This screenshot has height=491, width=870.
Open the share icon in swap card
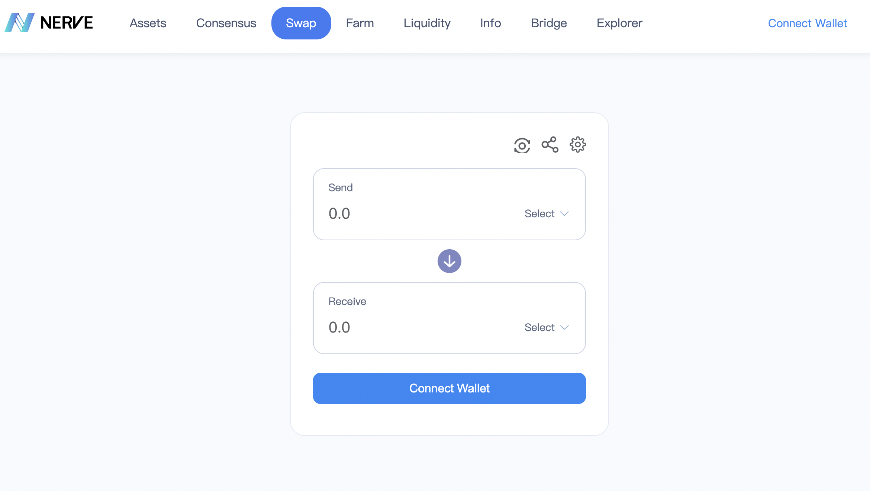pyautogui.click(x=550, y=145)
